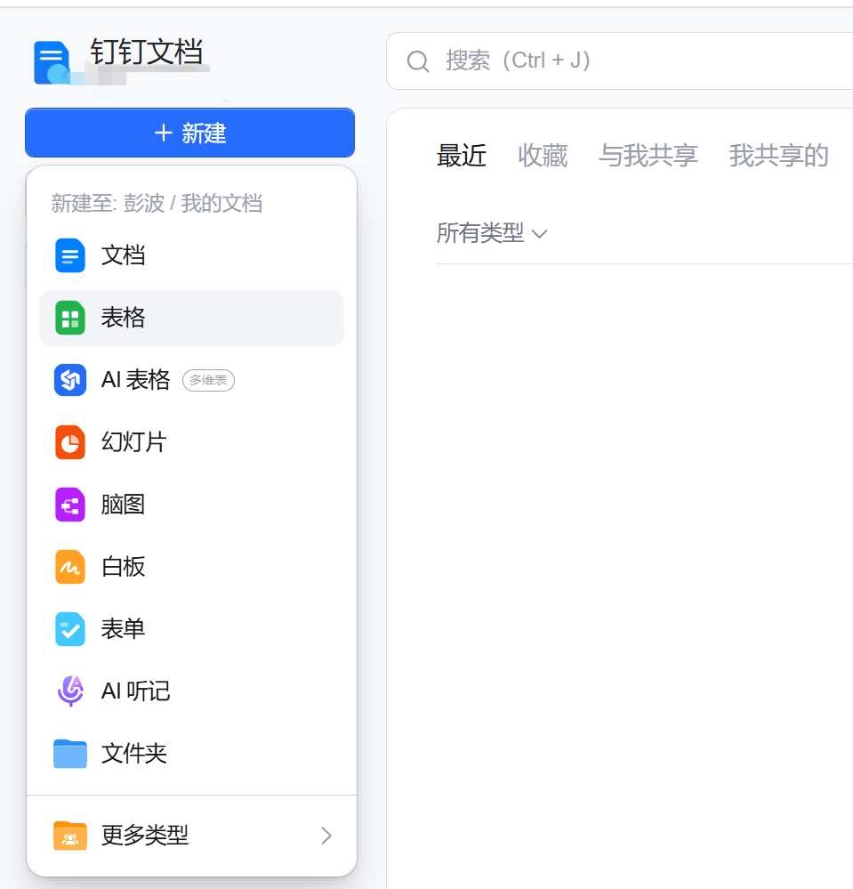Click the AI 听记 microphone icon
Screen dimensions: 853x889
(x=70, y=691)
